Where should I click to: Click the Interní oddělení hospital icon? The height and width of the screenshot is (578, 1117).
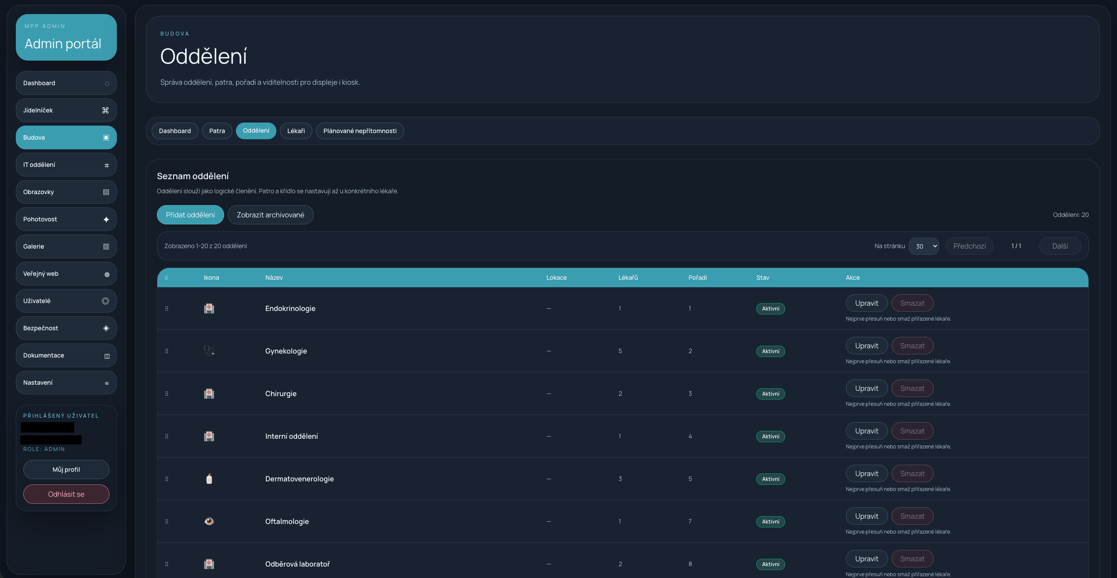209,436
